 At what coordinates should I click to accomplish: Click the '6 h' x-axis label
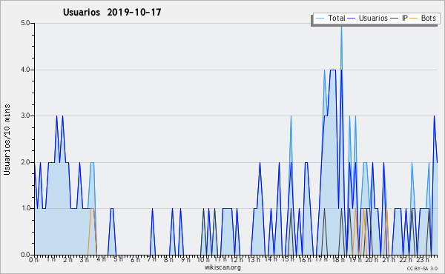[x=135, y=259]
